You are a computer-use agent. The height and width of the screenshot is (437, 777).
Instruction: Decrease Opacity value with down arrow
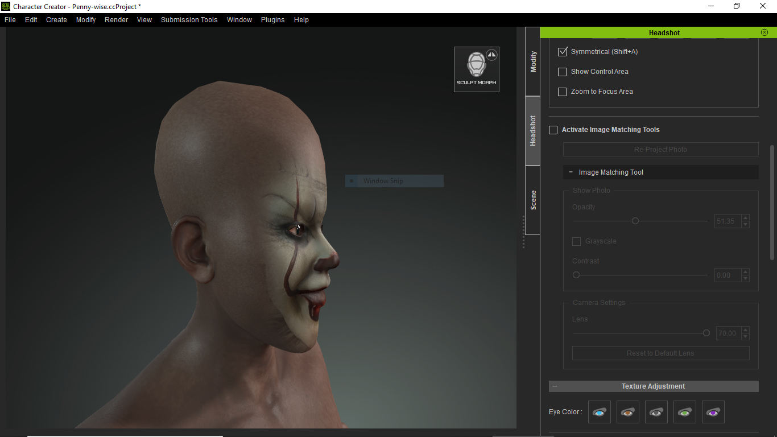746,225
